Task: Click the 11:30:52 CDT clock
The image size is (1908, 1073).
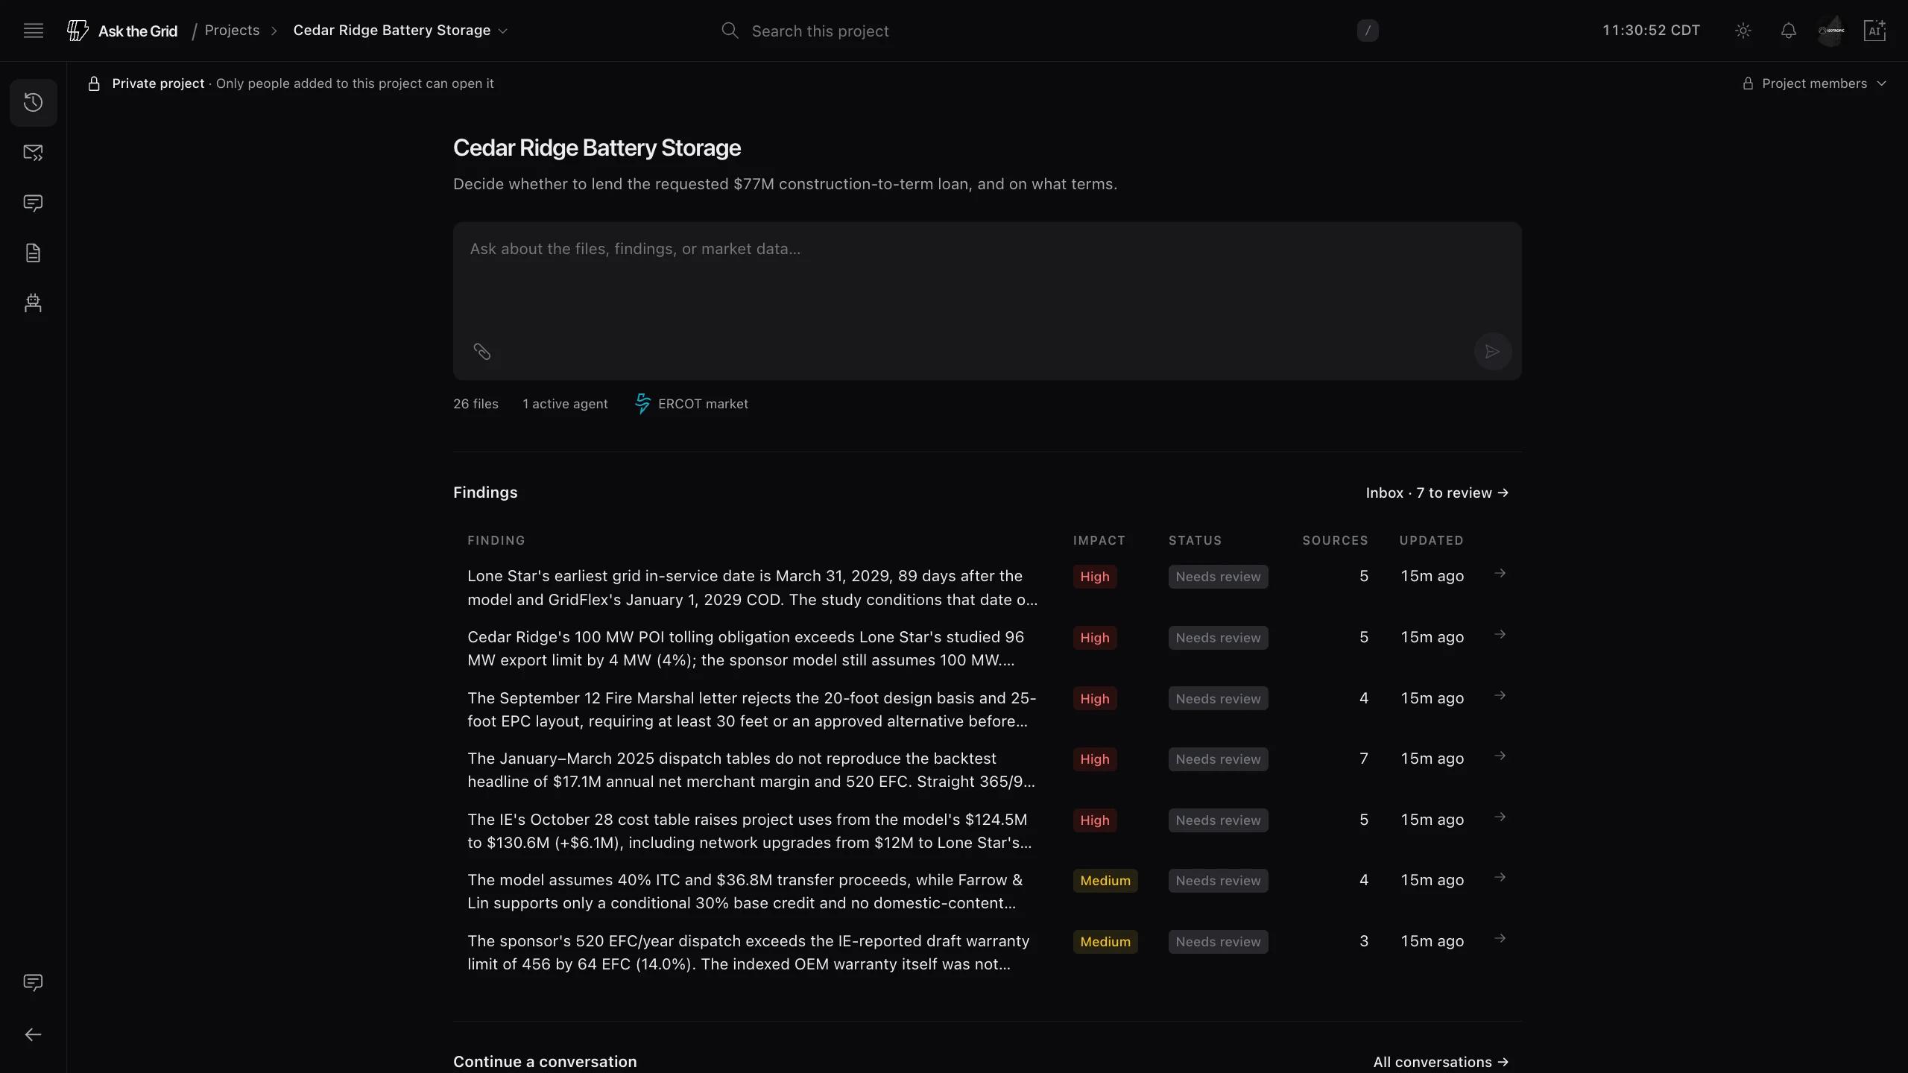Action: 1651,31
